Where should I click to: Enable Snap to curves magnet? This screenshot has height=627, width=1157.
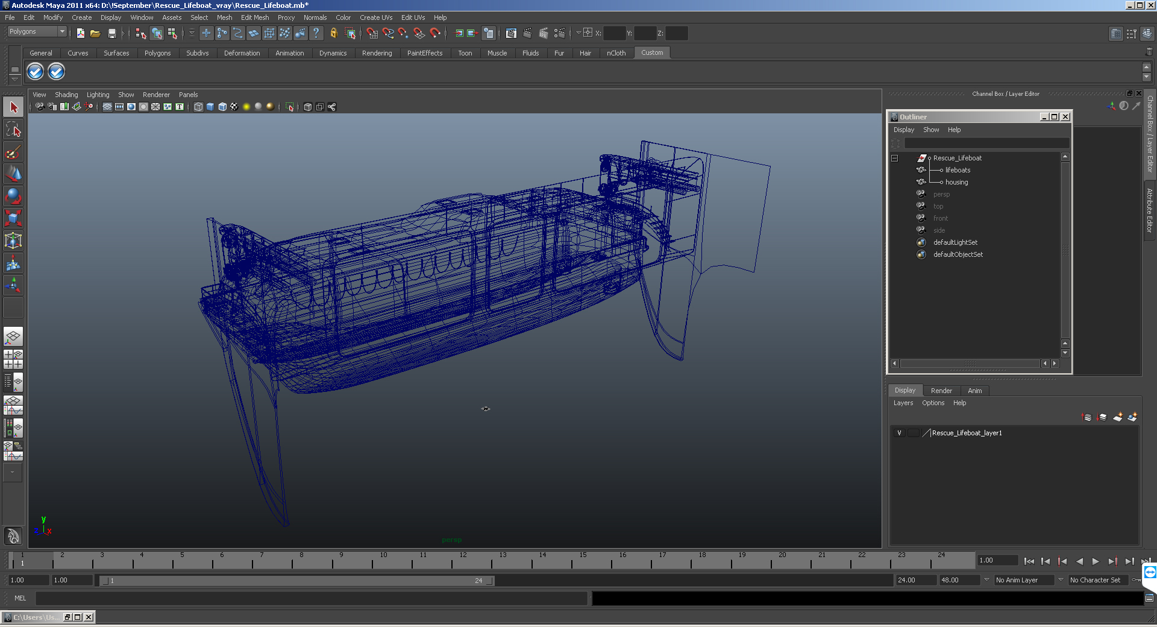pos(387,33)
